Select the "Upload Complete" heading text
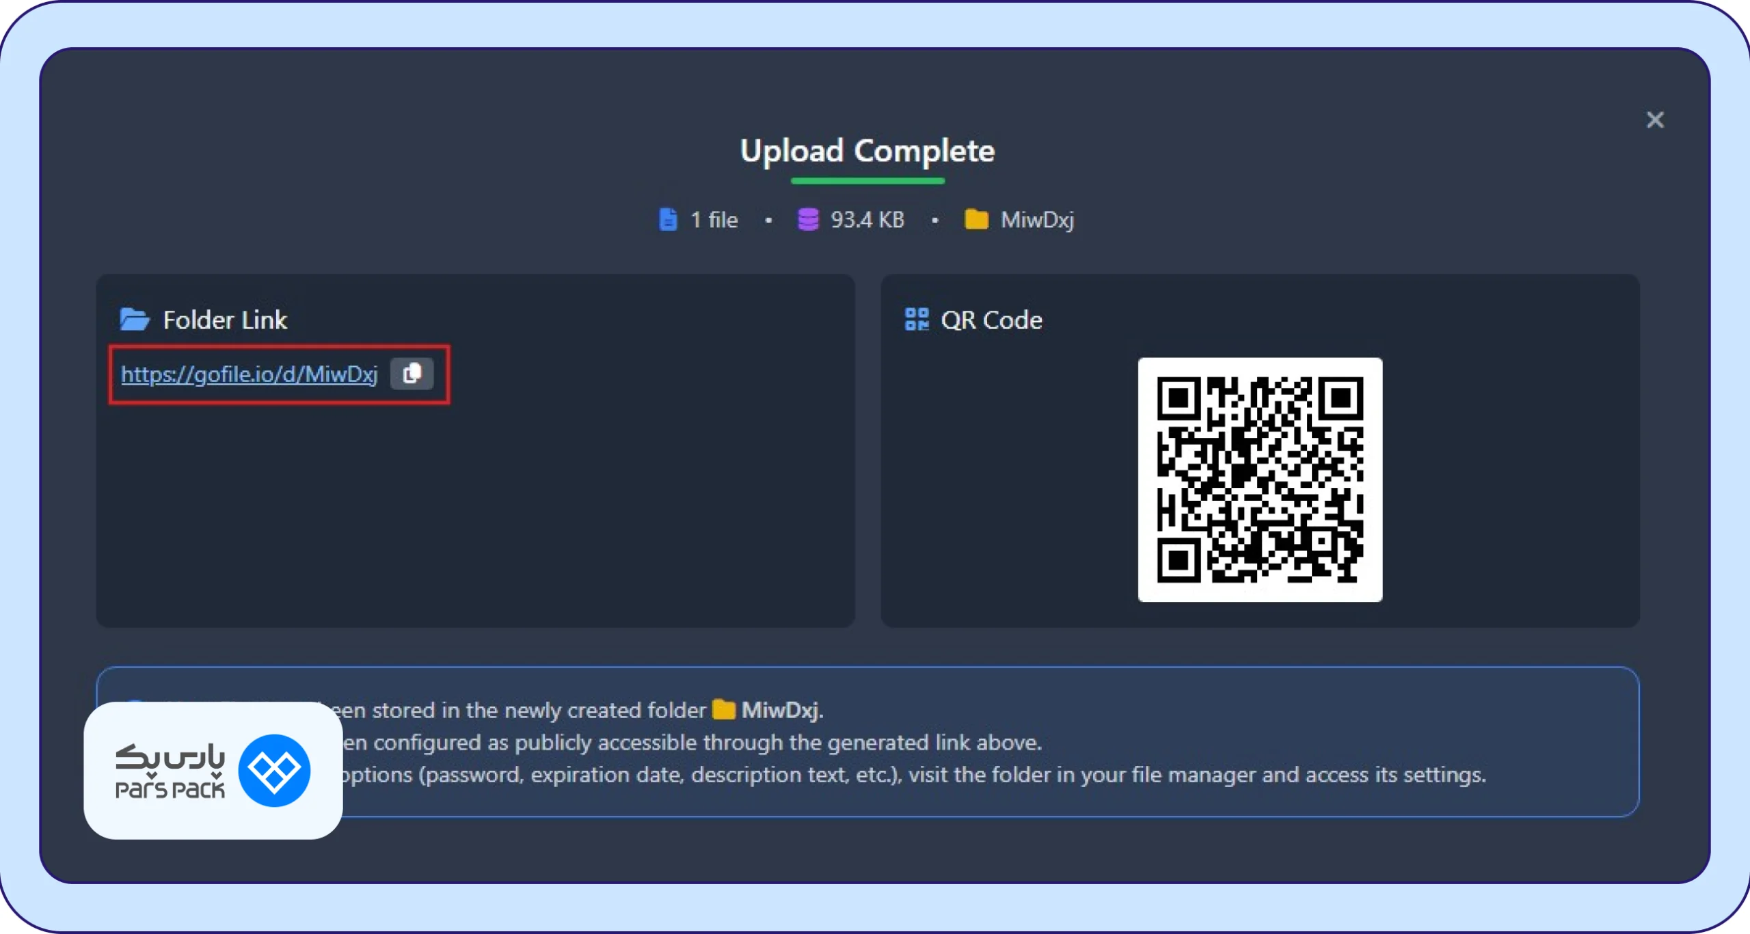 pos(867,151)
